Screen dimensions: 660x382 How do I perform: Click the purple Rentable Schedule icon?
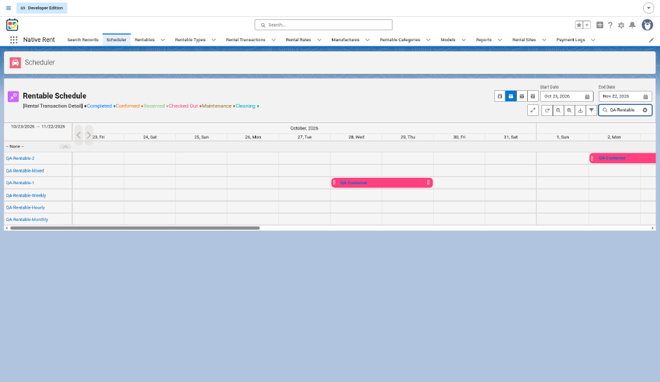pyautogui.click(x=13, y=97)
